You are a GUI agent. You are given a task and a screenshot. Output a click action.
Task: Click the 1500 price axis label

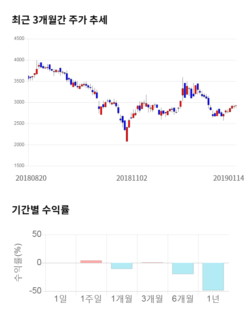point(19,166)
